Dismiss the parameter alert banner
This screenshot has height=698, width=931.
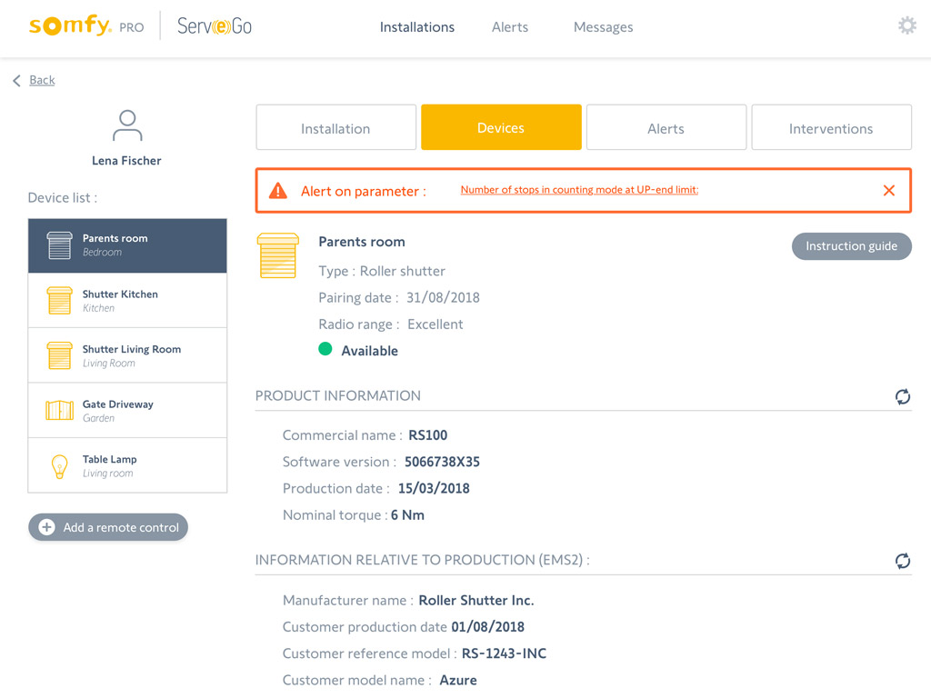click(x=888, y=191)
